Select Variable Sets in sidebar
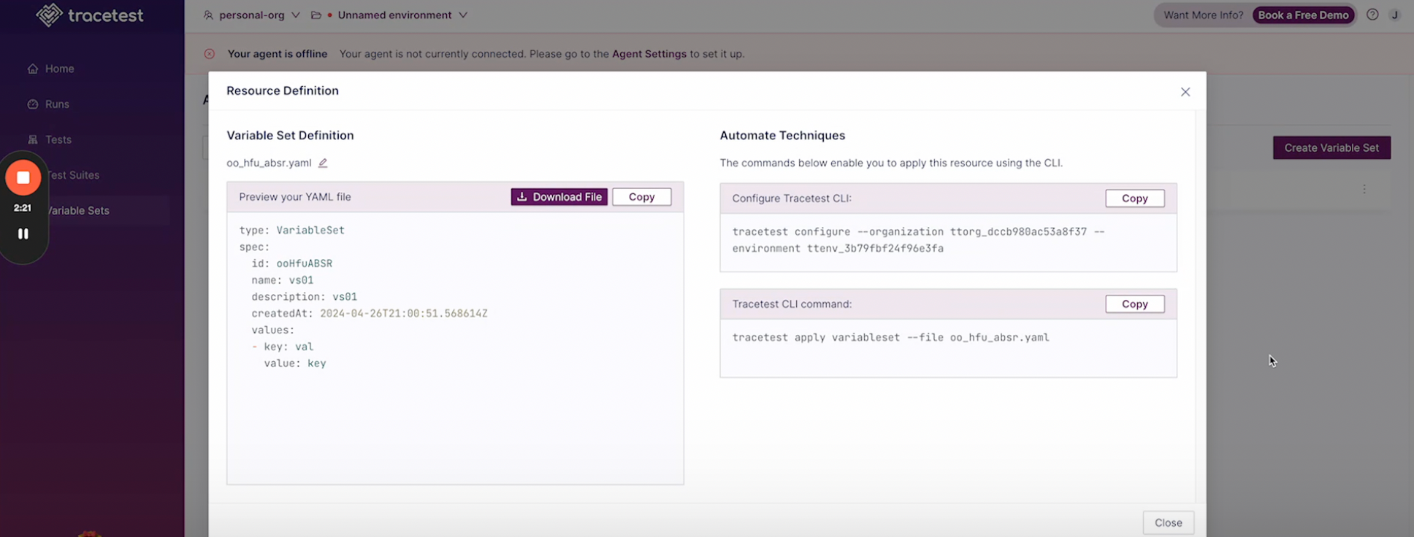 pos(77,211)
